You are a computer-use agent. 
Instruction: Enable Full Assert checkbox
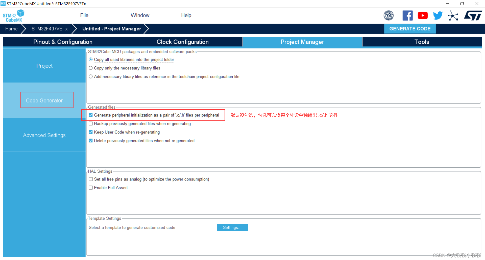pos(91,188)
